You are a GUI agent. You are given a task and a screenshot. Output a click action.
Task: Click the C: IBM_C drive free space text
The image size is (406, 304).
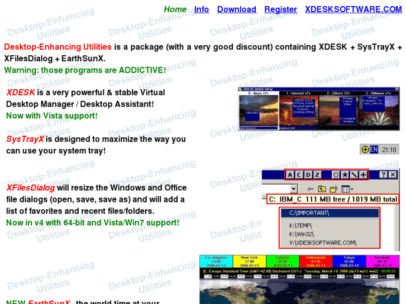[333, 199]
